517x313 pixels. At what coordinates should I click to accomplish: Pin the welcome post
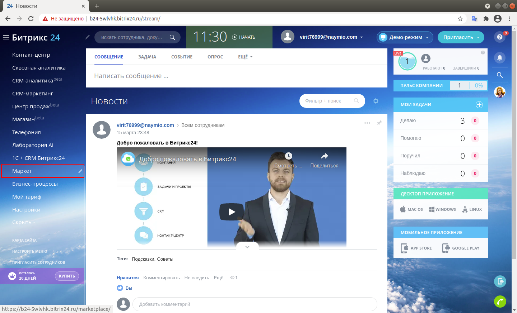click(x=379, y=123)
